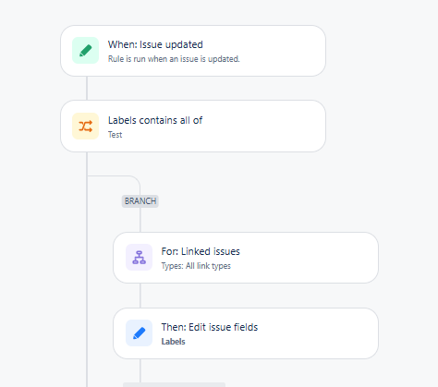Click connector below the Edit issue fields card
The image size is (438, 387).
[x=140, y=370]
